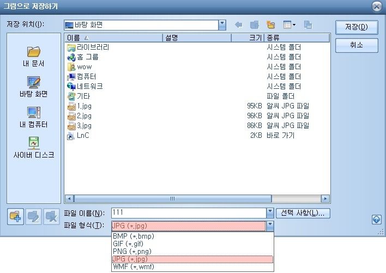Click the 파일 폴더 type cell
This screenshot has height=273, width=386.
click(x=280, y=96)
